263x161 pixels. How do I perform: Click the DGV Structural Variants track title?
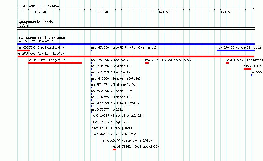(x=41, y=38)
